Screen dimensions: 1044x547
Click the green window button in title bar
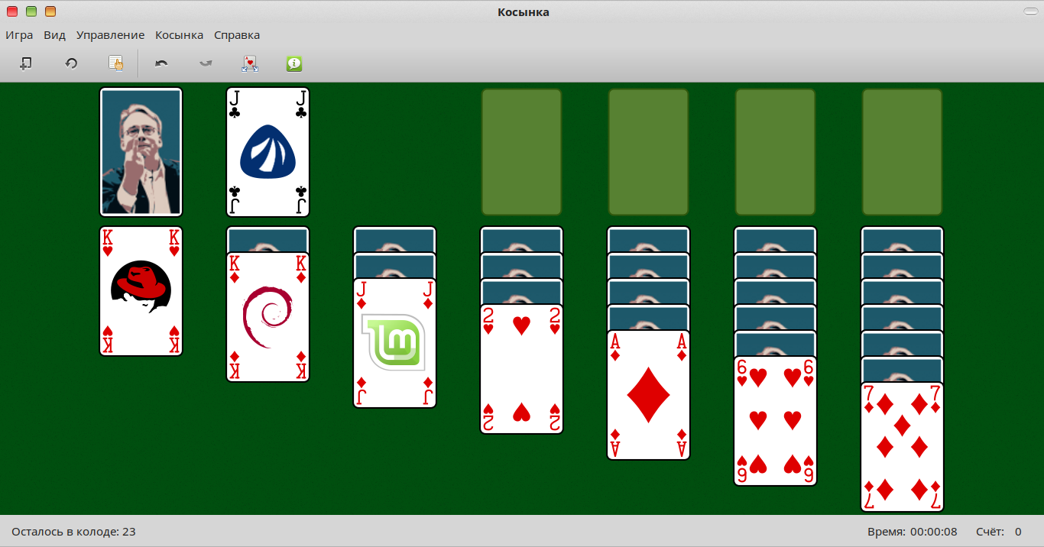pyautogui.click(x=31, y=11)
